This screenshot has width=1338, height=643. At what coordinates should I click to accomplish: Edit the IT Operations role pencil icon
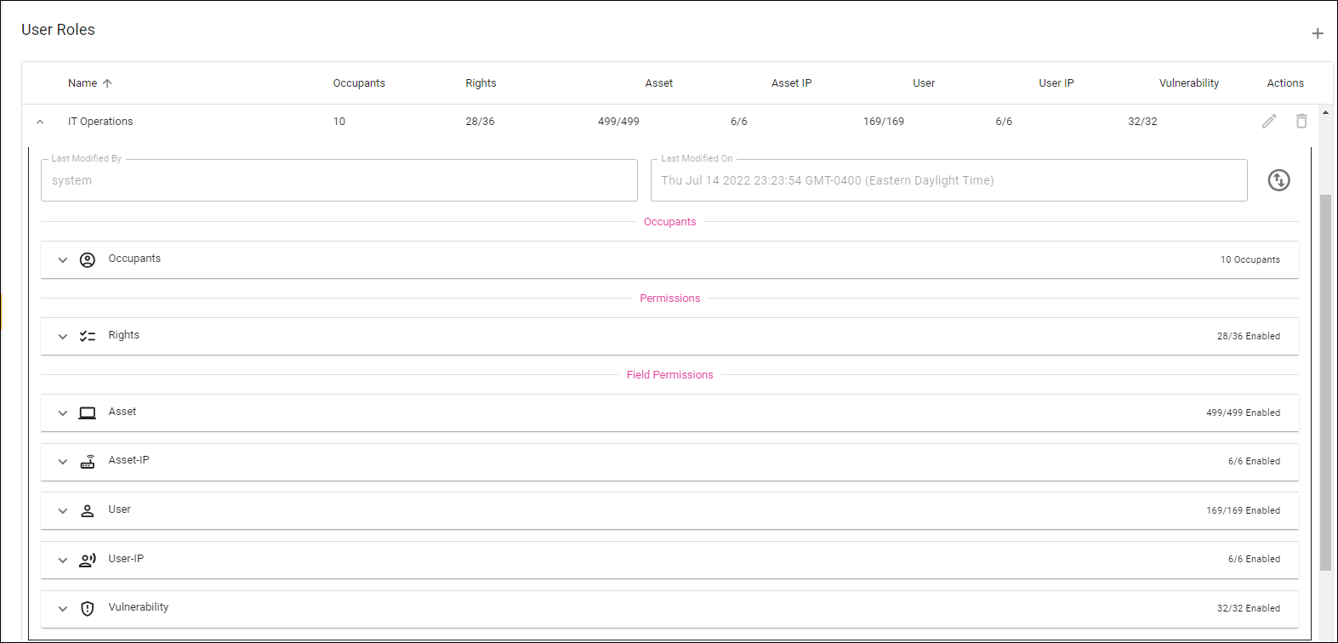(1269, 122)
